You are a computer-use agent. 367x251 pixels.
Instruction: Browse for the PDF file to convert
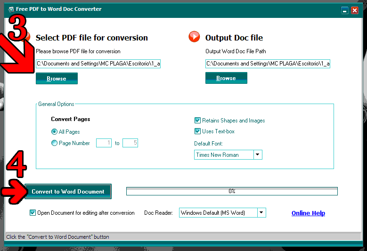[x=57, y=78]
